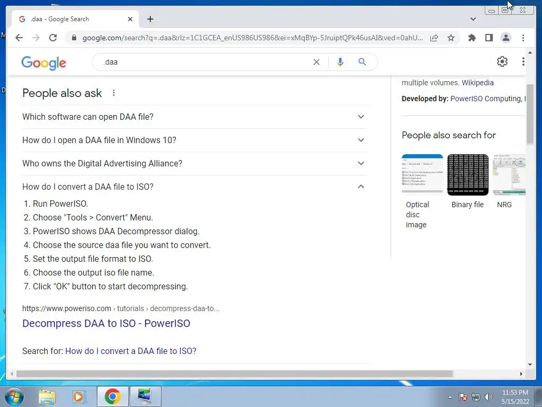Clear the search query with X
The height and width of the screenshot is (407, 542).
pos(317,62)
